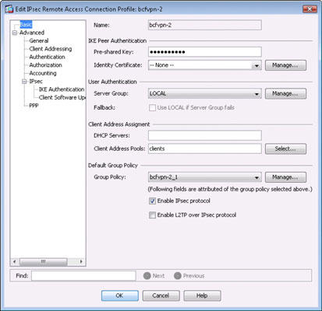Select Client Software Update tree item

click(x=62, y=97)
